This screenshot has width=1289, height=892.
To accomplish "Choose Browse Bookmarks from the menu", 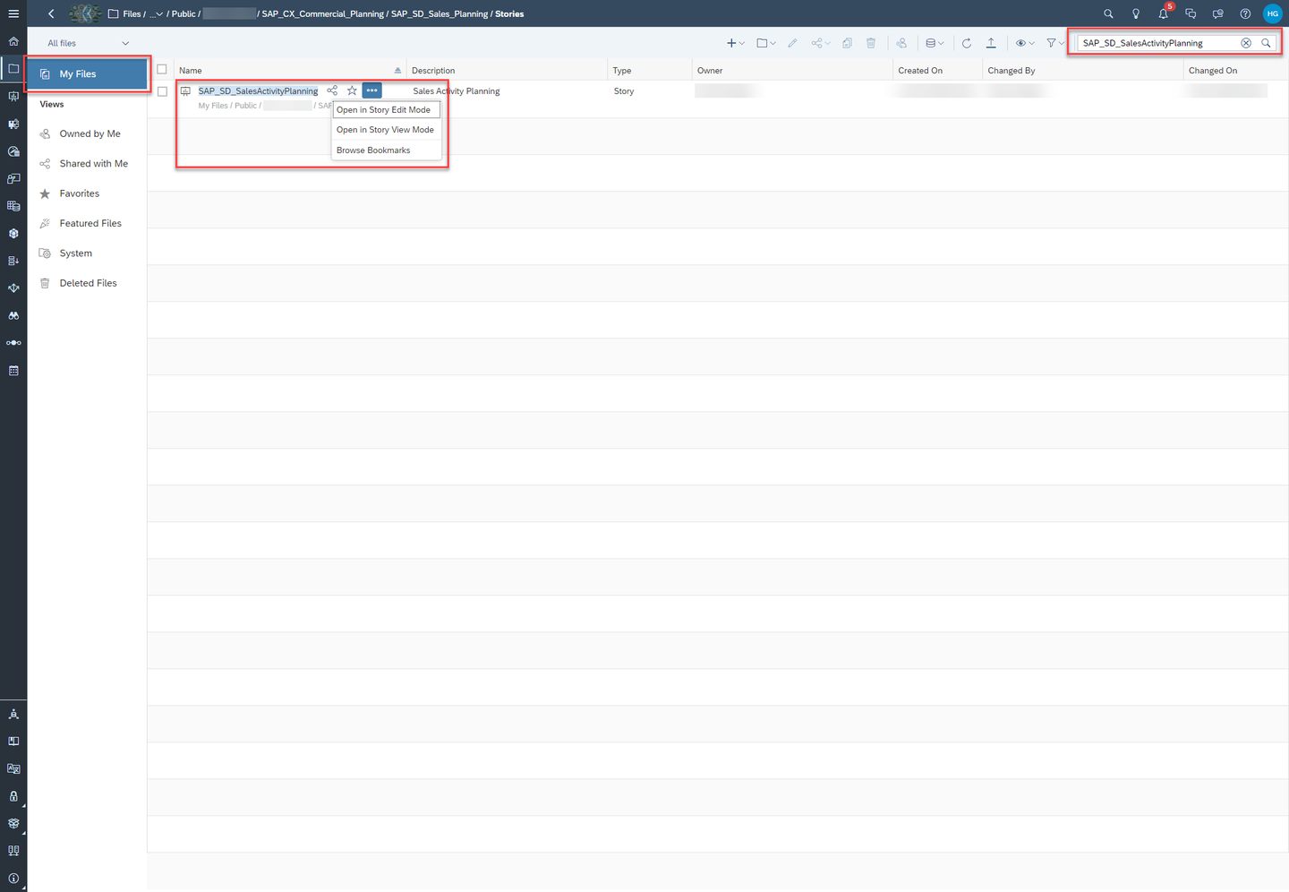I will pos(387,150).
